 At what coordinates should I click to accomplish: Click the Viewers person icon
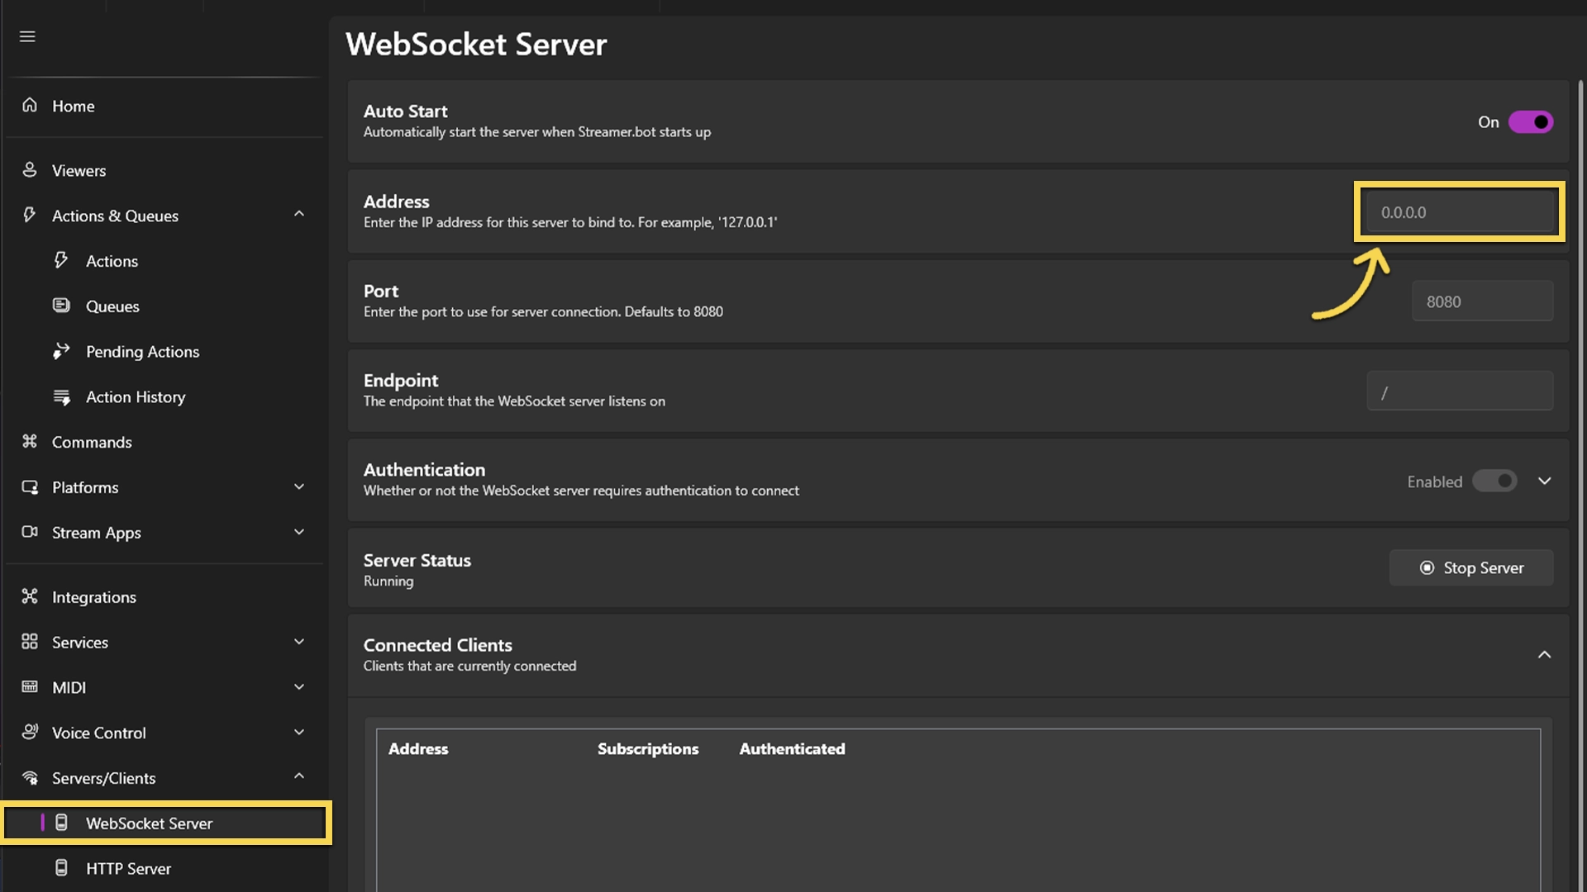(x=30, y=169)
